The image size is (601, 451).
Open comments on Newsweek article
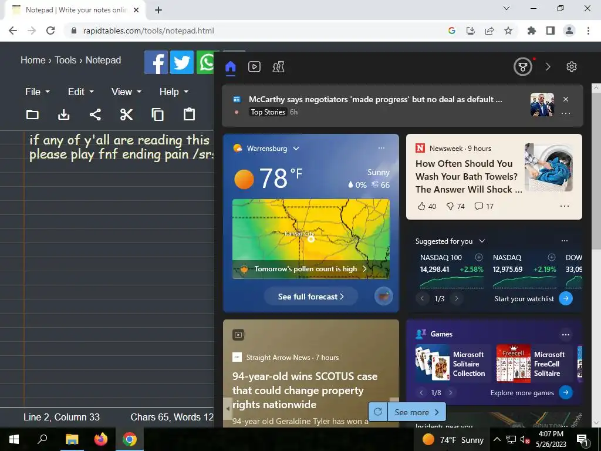(x=484, y=206)
